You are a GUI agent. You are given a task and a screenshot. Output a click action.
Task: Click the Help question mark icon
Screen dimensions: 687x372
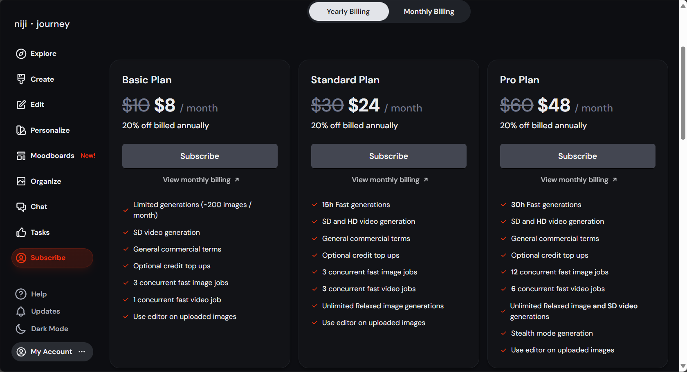tap(21, 294)
